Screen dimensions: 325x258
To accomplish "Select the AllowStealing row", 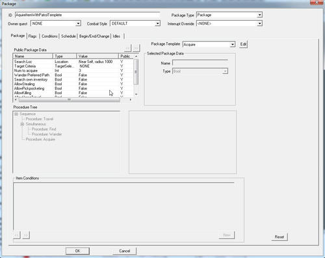I will tap(73, 84).
